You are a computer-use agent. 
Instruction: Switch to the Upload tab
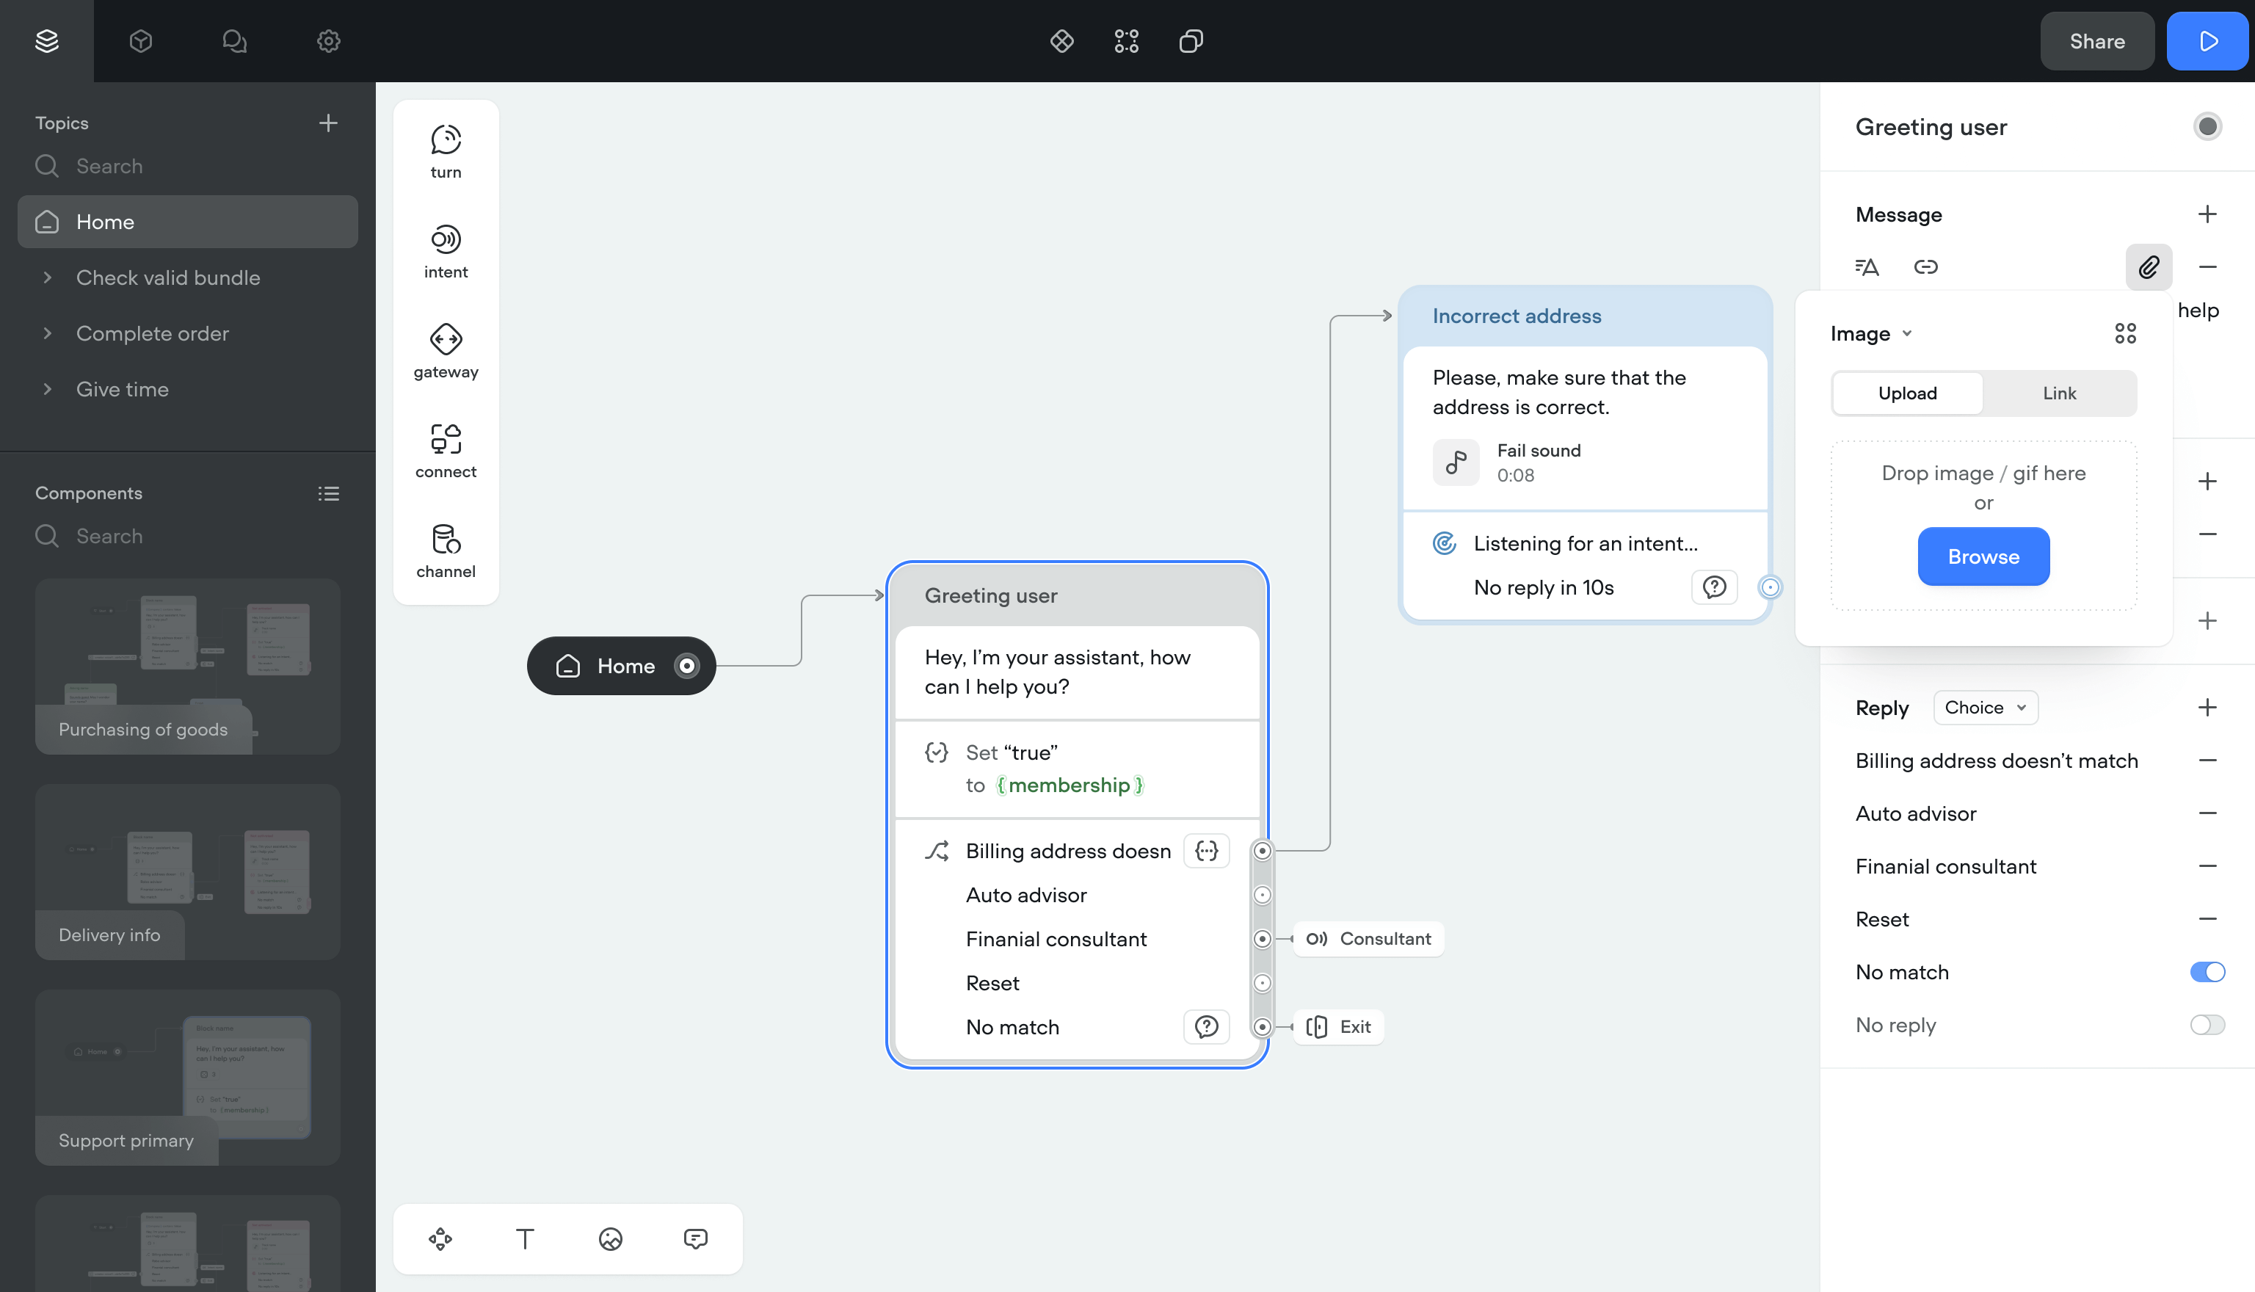[x=1907, y=393]
